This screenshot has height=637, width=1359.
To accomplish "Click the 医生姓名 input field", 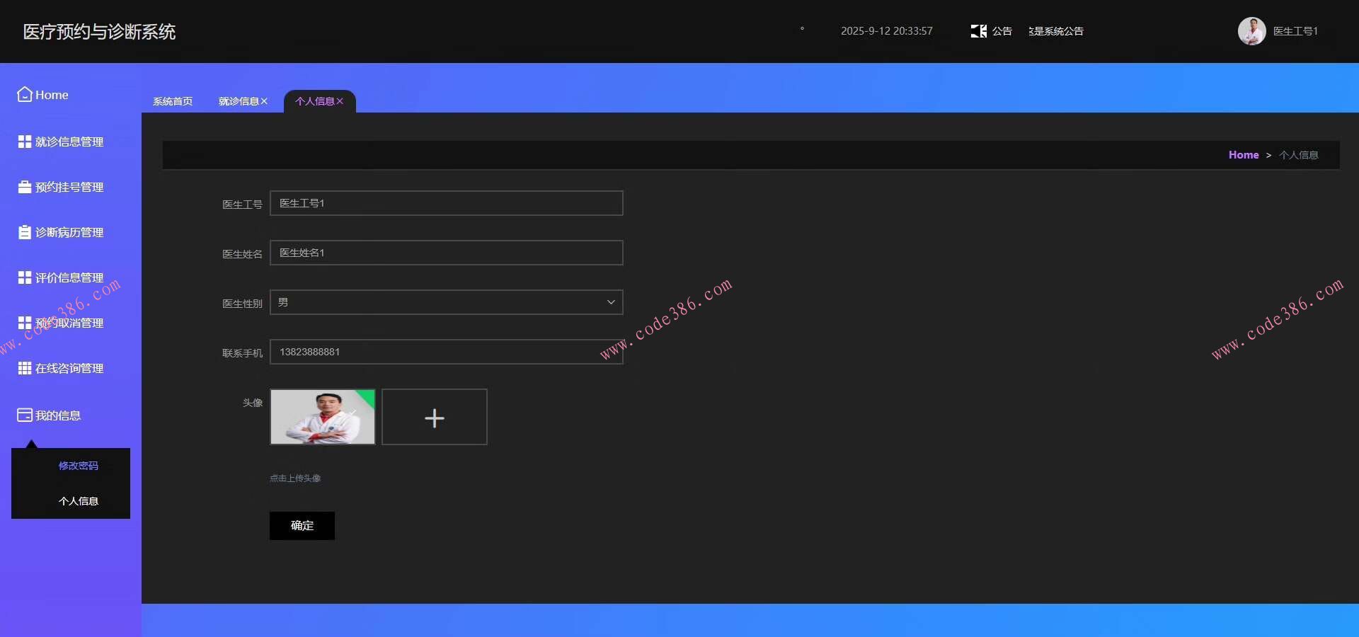I will pos(447,253).
